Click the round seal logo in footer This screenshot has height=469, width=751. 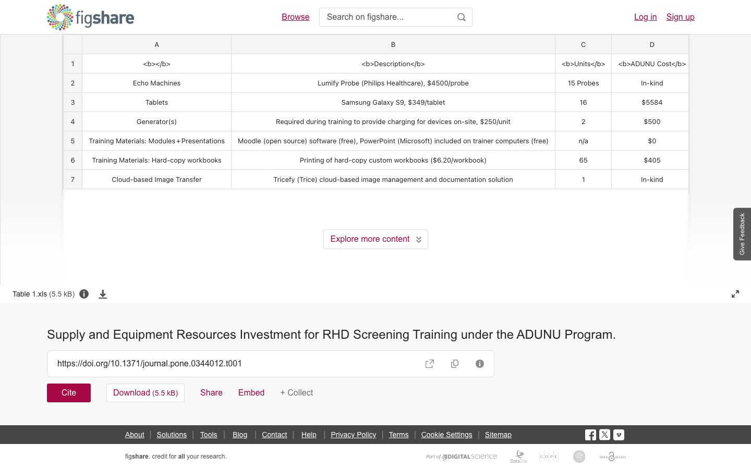click(x=579, y=456)
